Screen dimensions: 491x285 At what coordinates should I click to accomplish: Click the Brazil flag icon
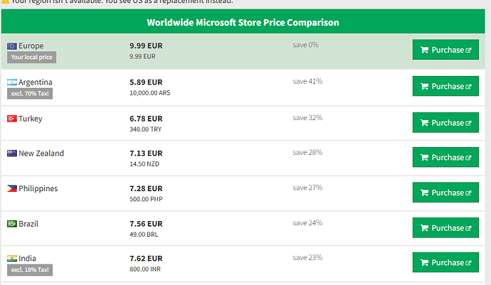point(12,224)
